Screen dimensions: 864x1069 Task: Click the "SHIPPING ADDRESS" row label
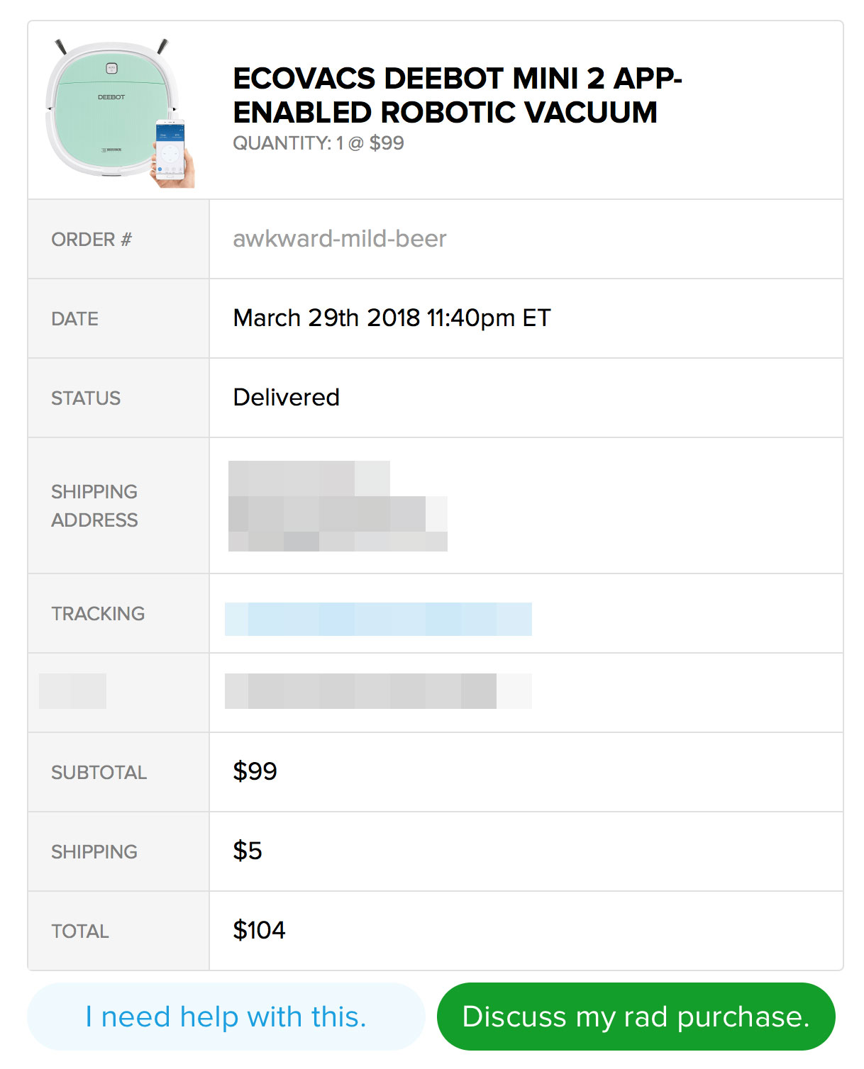(x=94, y=506)
